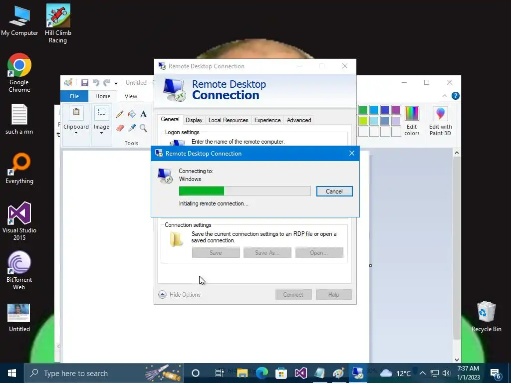Screen dimensions: 511x383
Task: Select the Color picker eyedropper tool
Action: (132, 128)
